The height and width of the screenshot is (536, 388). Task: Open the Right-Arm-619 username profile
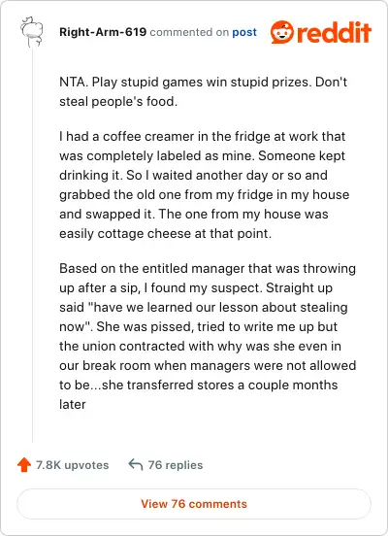click(x=103, y=32)
